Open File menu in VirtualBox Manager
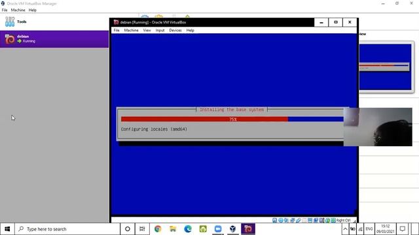This screenshot has width=419, height=235. click(5, 10)
